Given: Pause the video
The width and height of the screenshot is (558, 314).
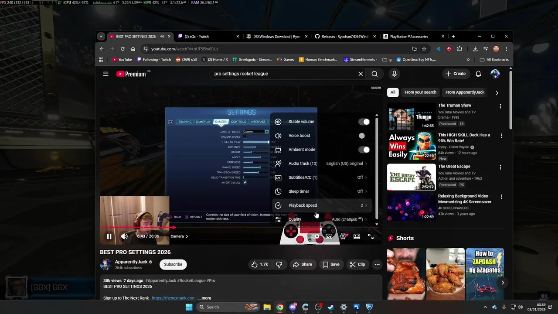Looking at the screenshot, I should click(109, 236).
